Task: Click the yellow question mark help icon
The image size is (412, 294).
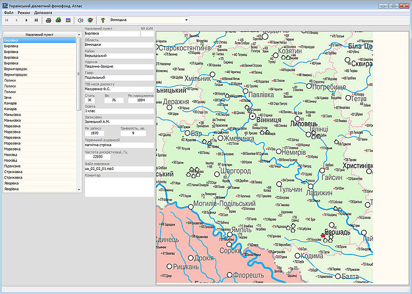Action: pyautogui.click(x=102, y=20)
